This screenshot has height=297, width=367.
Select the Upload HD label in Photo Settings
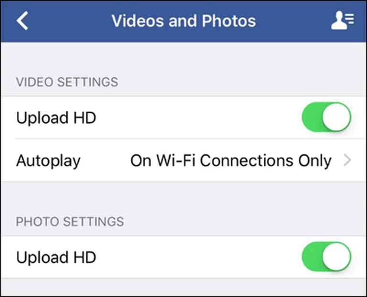[x=56, y=257]
